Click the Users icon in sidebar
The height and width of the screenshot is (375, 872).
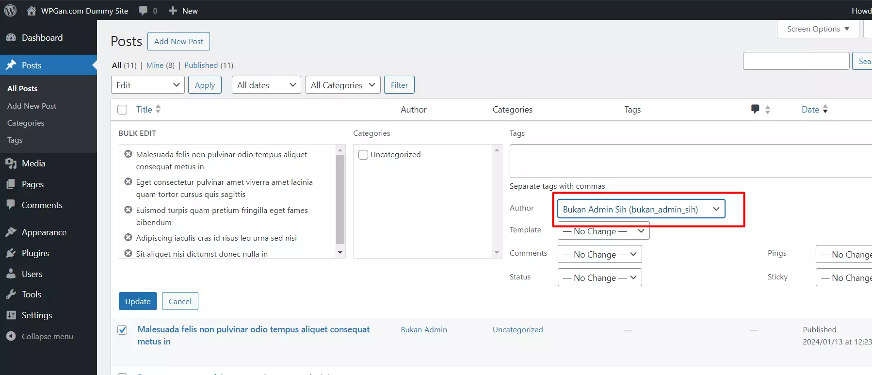(11, 274)
